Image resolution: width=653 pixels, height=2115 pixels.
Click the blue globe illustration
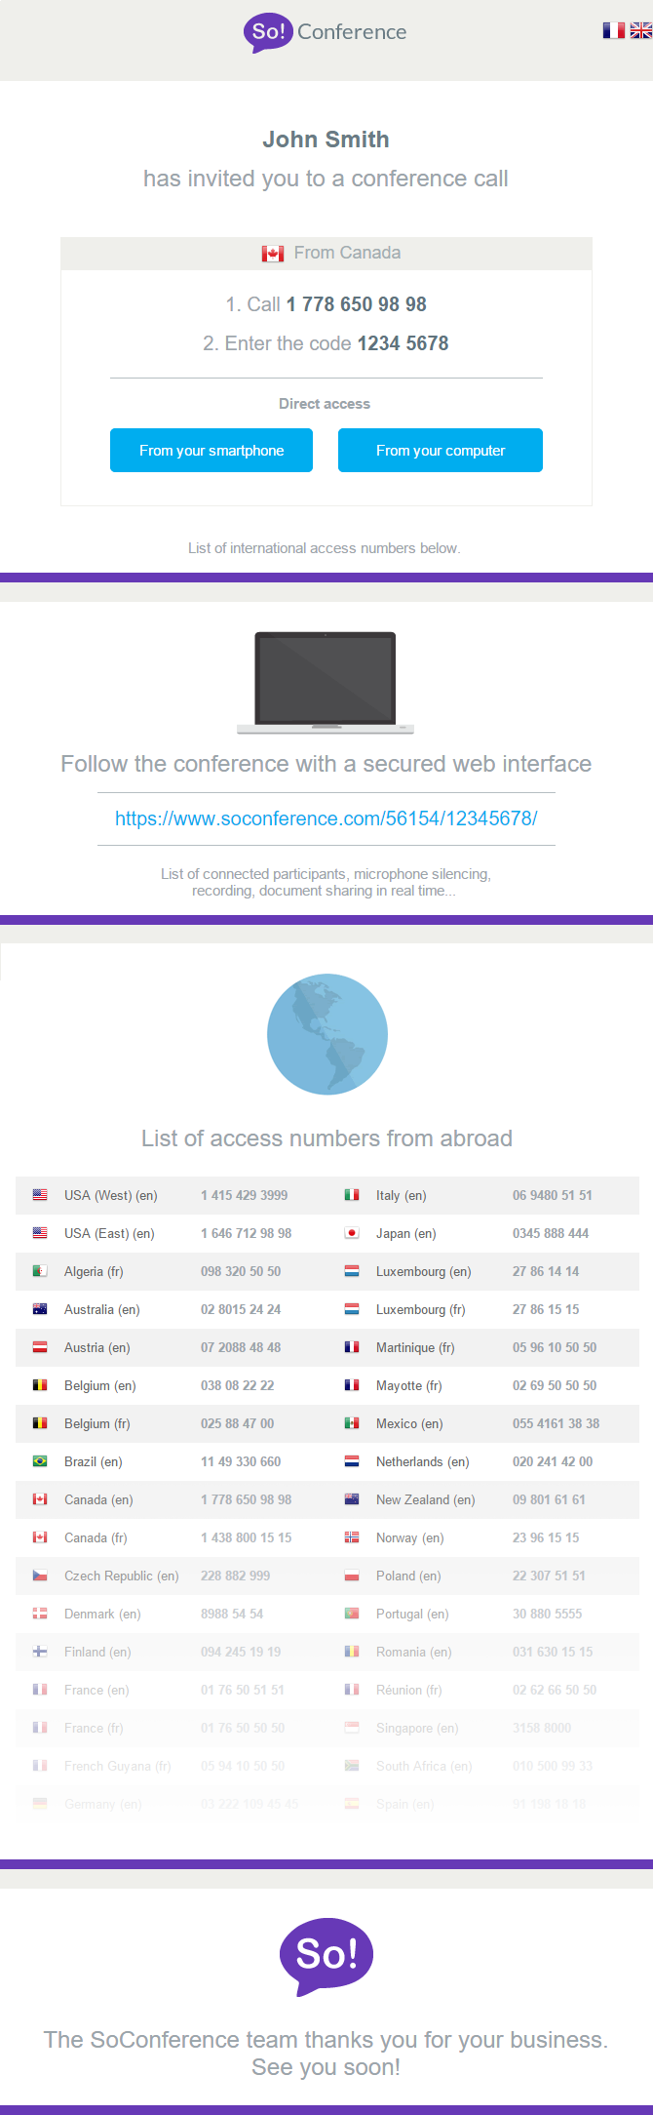click(x=327, y=1034)
